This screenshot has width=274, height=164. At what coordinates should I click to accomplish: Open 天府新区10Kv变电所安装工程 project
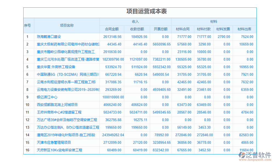pyautogui.click(x=59, y=150)
